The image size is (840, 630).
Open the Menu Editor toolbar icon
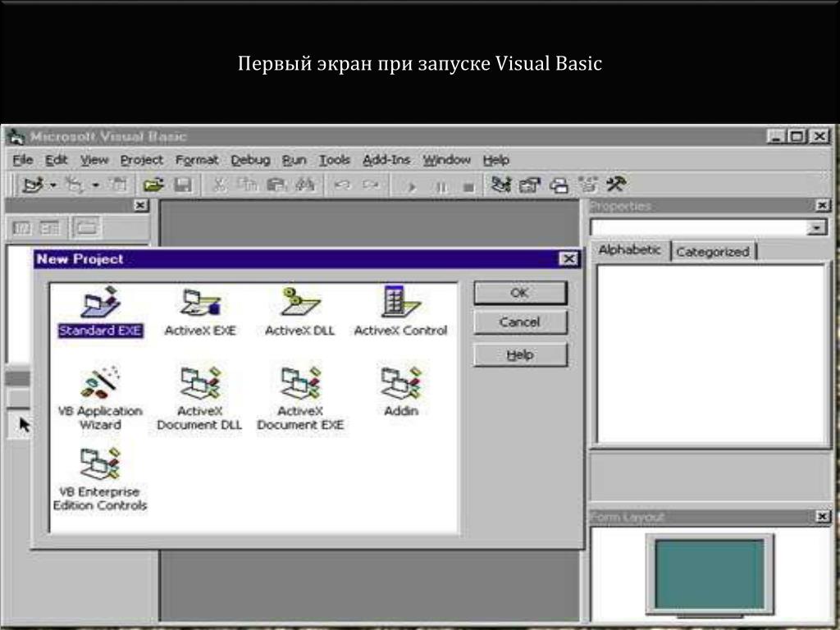118,185
